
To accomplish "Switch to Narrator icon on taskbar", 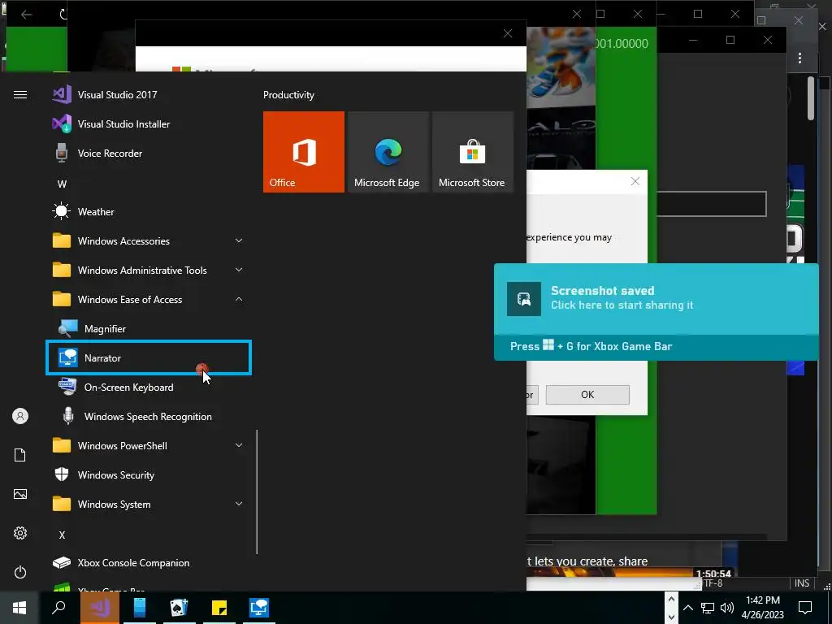I will pos(259,608).
